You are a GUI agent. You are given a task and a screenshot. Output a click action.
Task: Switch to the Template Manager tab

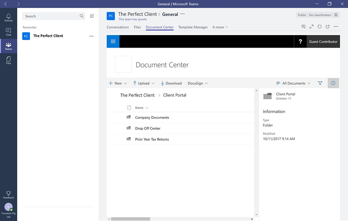(x=193, y=27)
